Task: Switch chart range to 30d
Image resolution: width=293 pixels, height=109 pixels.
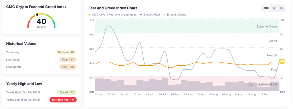Action: pos(266,8)
